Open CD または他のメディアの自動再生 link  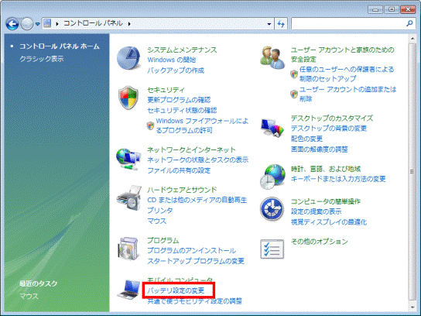(x=197, y=200)
